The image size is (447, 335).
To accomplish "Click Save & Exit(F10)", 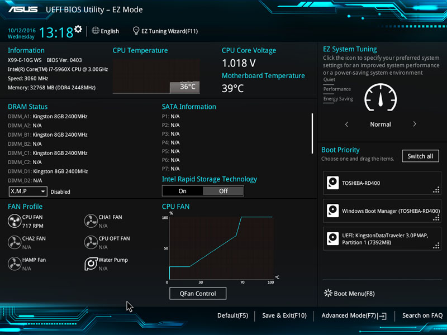I will [x=284, y=315].
